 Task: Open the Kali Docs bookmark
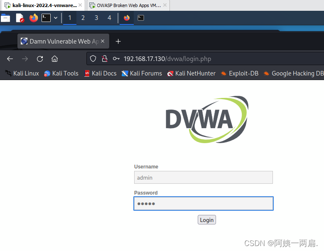(x=101, y=73)
